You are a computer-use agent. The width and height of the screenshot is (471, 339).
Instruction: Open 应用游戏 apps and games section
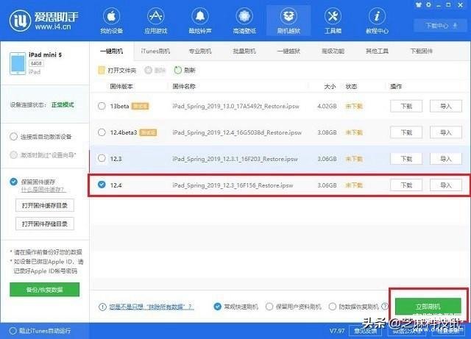pos(155,21)
